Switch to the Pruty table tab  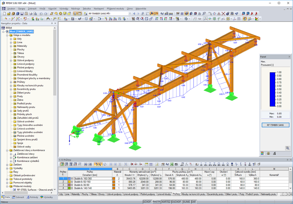click(x=241, y=194)
